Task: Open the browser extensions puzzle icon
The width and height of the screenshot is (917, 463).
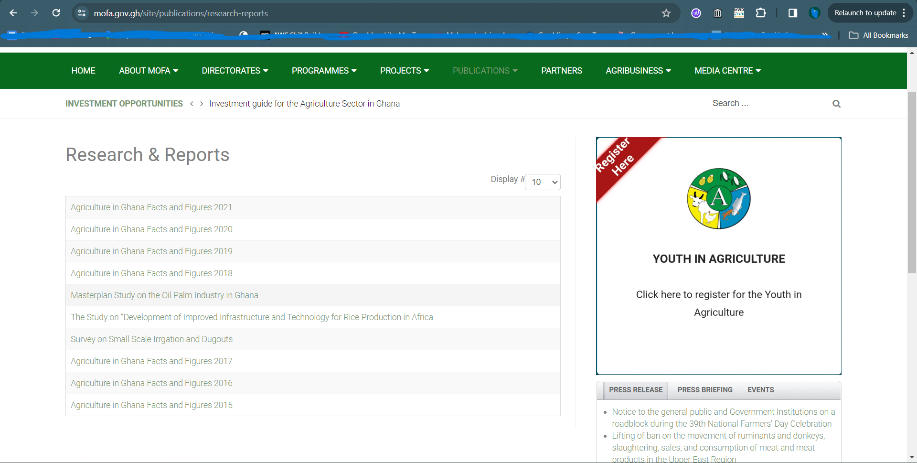Action: tap(761, 13)
